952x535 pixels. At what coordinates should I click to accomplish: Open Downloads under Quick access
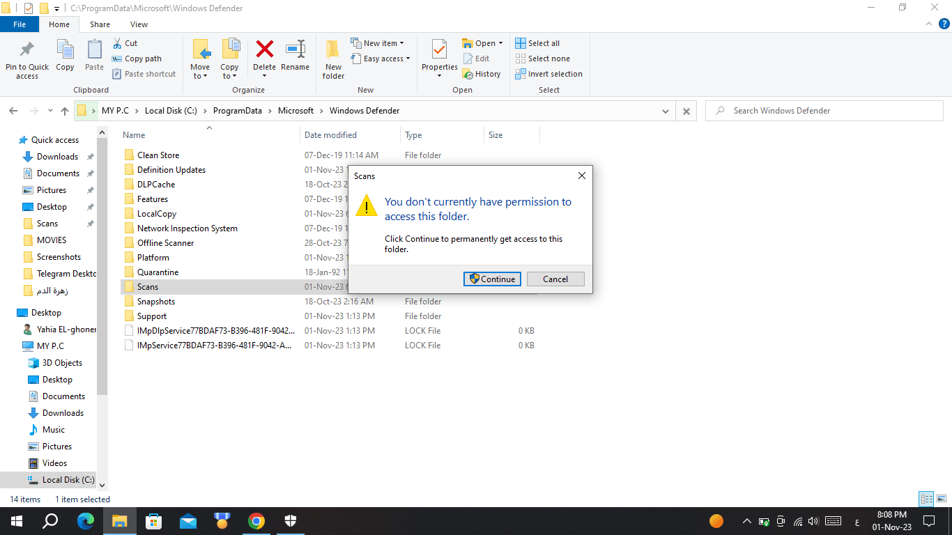57,157
